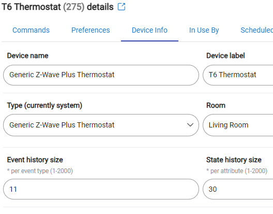Focus the Device label field with T6 Thermostat
Viewport: 273px width, 214px height.
238,75
